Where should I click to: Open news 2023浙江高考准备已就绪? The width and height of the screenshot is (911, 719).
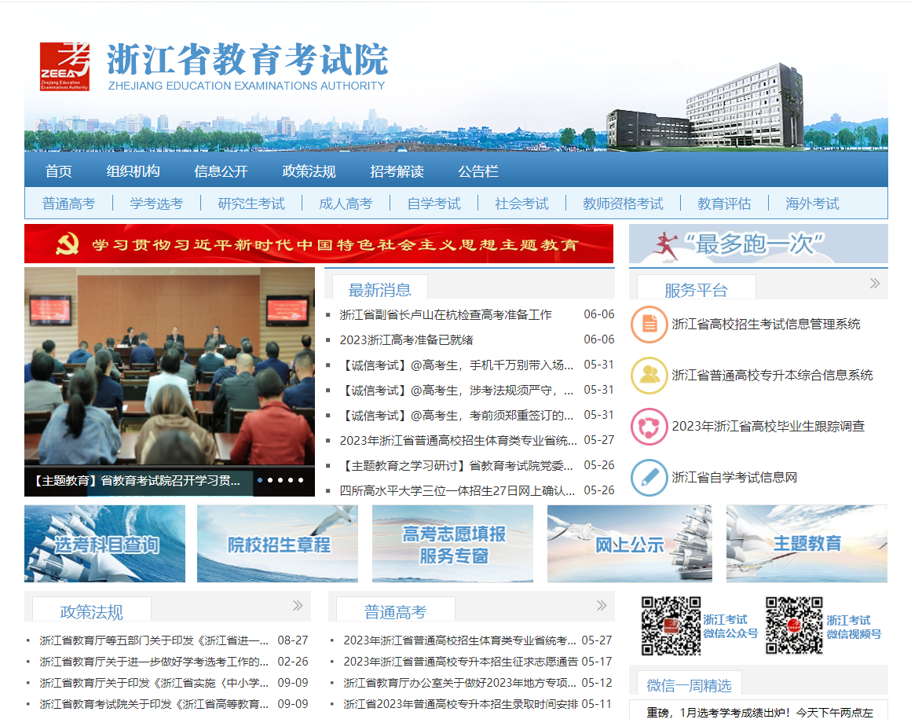point(406,340)
